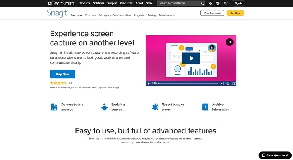Click the volume icon in video controls

point(222,83)
